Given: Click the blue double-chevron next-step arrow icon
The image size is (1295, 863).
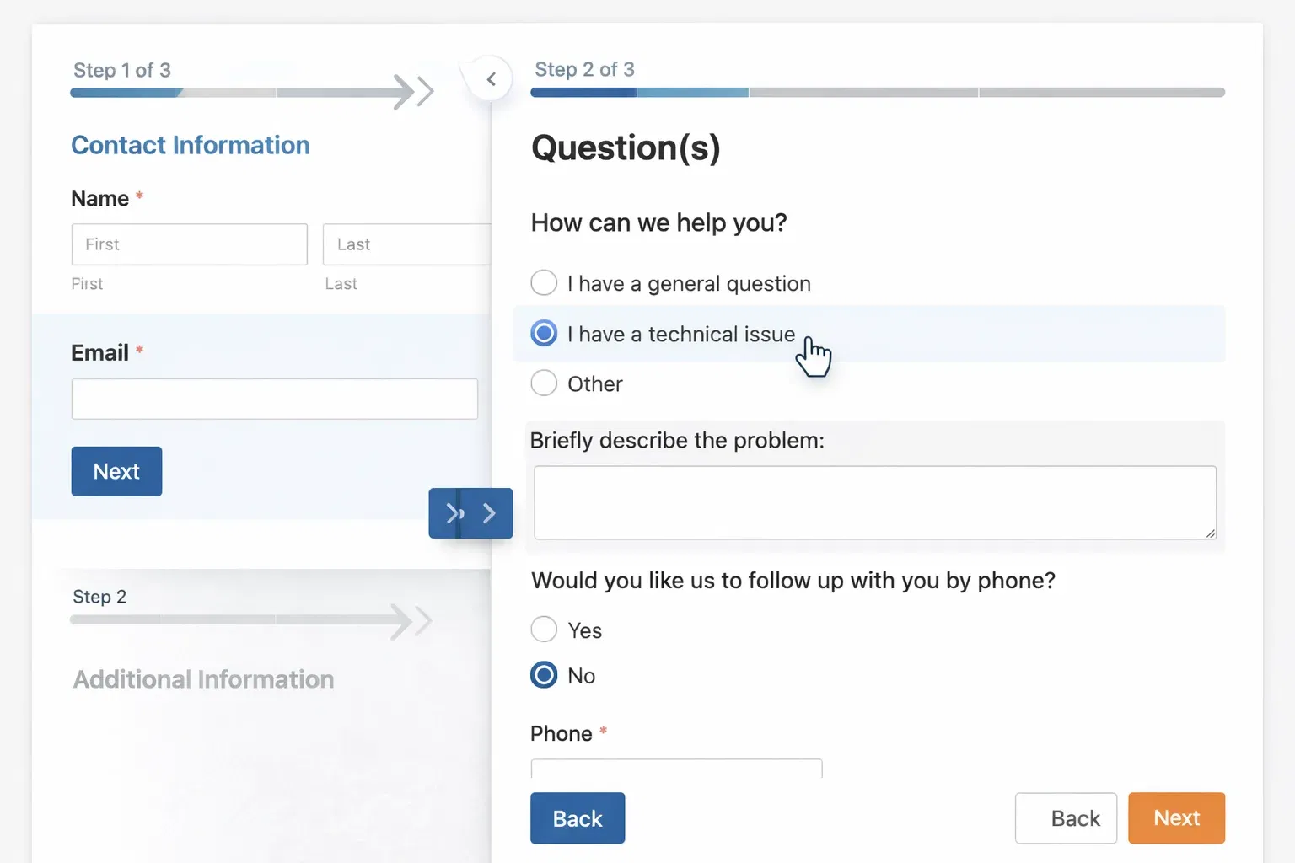Looking at the screenshot, I should 454,512.
